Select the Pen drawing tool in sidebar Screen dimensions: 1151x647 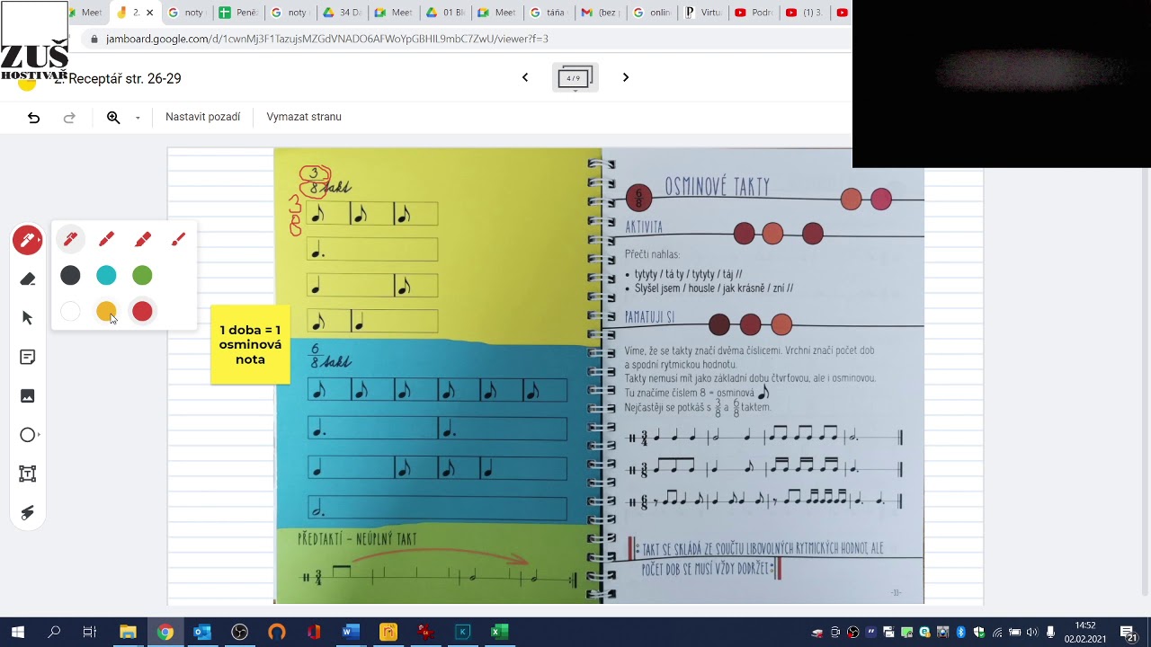coord(27,240)
